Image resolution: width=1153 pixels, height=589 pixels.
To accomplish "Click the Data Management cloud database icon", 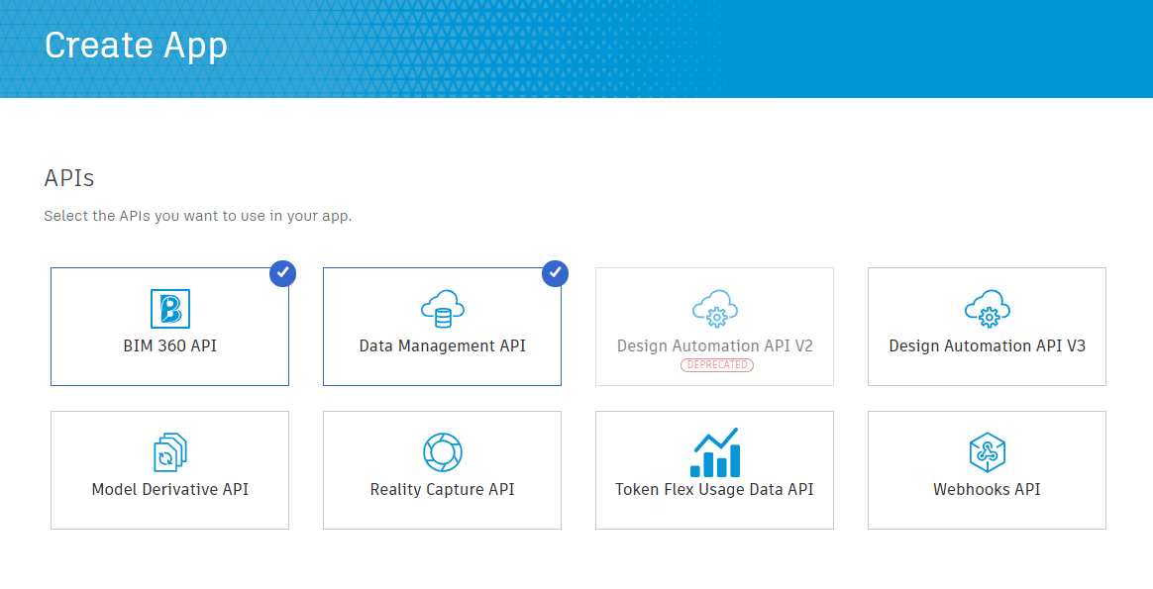I will (442, 309).
